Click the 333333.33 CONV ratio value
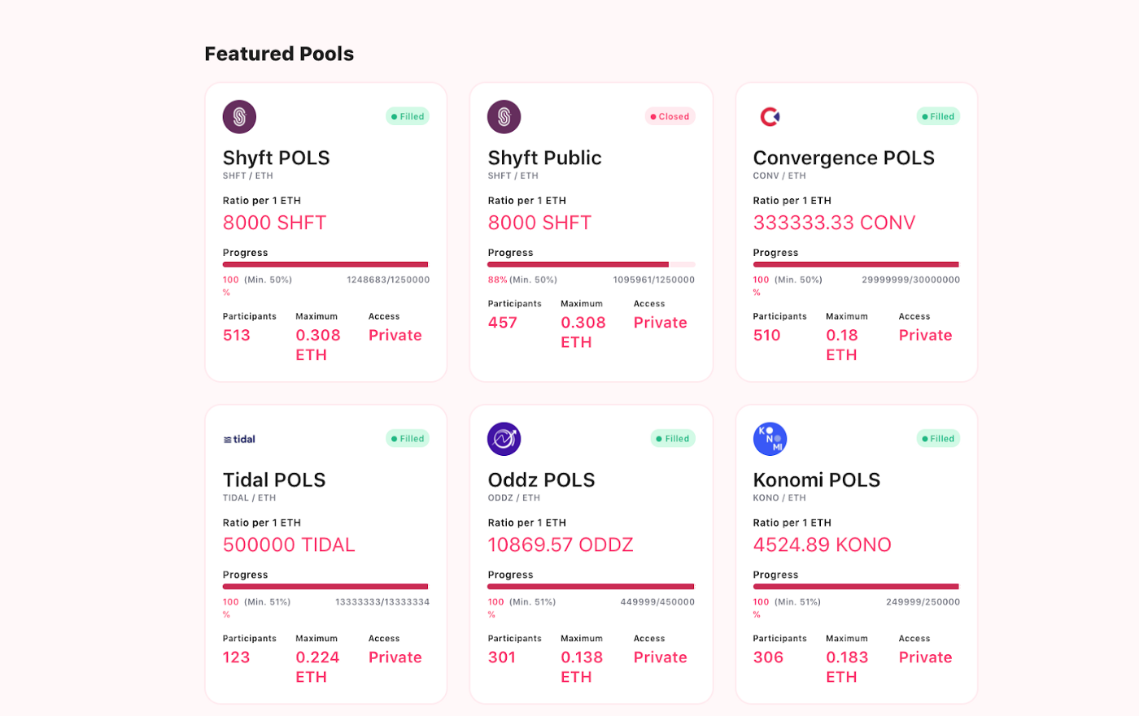 tap(835, 223)
